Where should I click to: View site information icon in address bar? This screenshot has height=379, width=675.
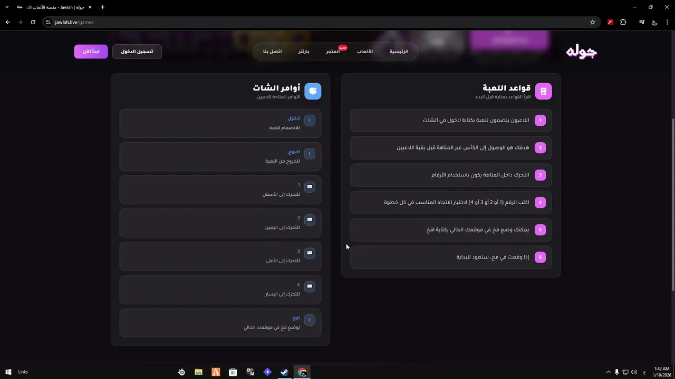48,22
